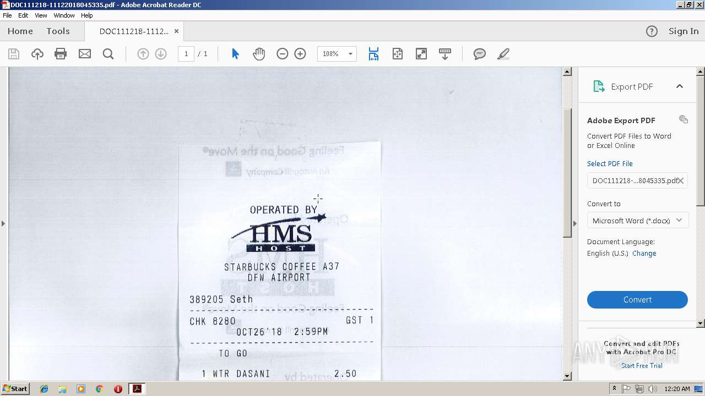Show hidden system tray icons arrow

tap(614, 389)
